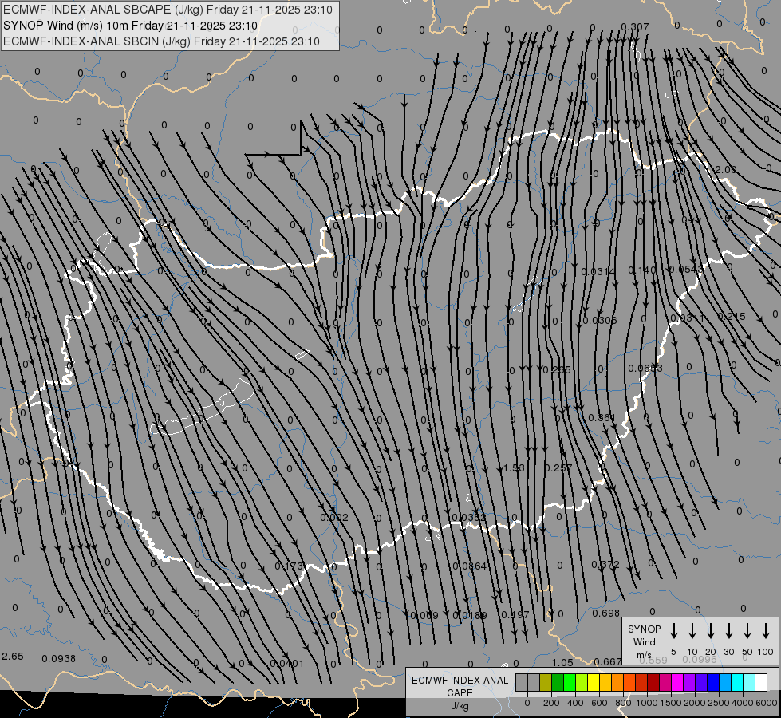Click the 50 m/s wind arrow in legend
This screenshot has height=718, width=781.
(x=747, y=631)
